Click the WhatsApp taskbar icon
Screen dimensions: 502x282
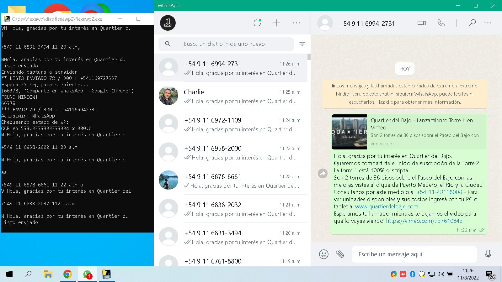87,274
